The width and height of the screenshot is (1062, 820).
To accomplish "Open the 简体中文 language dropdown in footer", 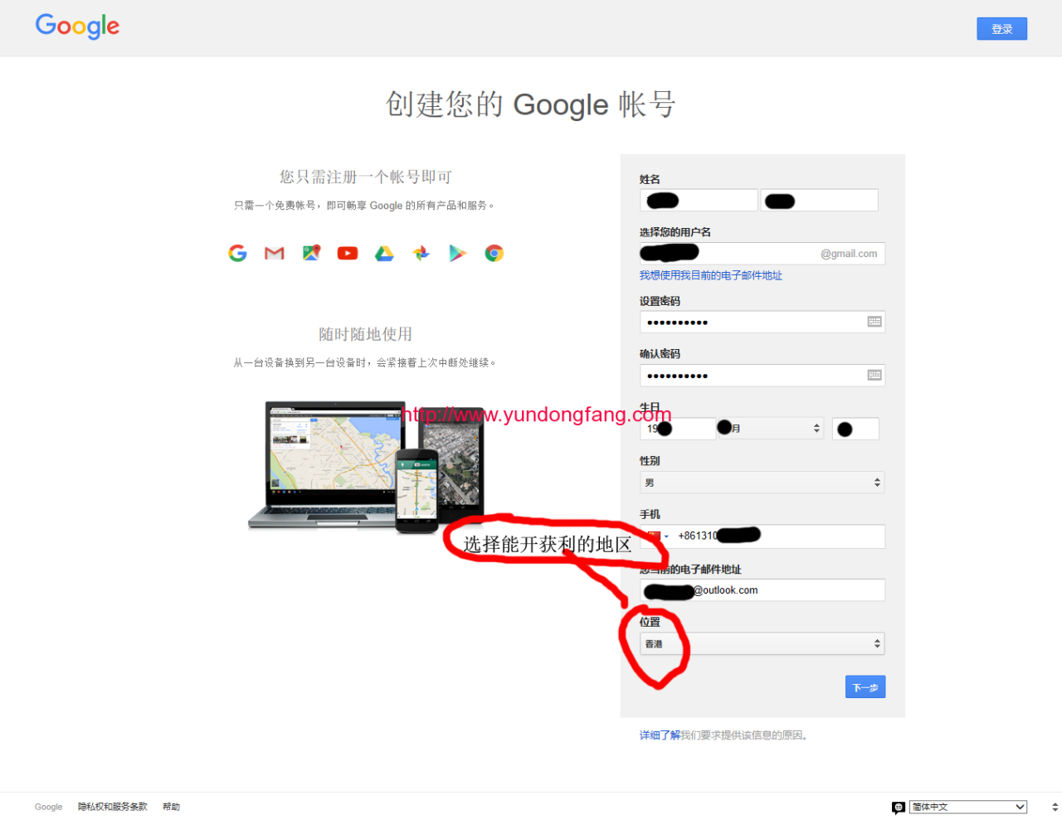I will (968, 807).
